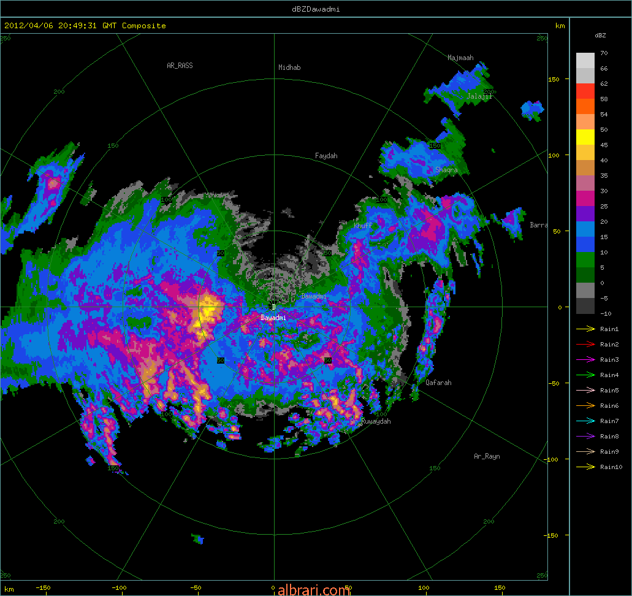
Task: Select the dark gray -10 to -5 dBZ swatch
Action: (x=585, y=305)
